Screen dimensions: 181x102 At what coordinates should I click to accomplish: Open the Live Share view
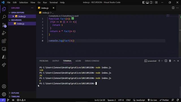[x=4, y=65]
